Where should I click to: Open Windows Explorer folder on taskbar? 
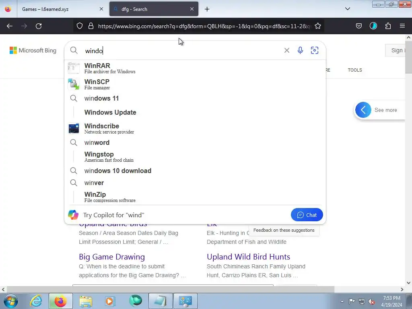(x=86, y=301)
